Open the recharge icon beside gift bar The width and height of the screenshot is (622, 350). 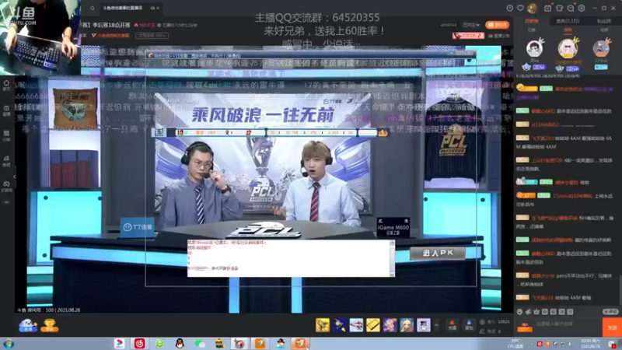coord(452,325)
